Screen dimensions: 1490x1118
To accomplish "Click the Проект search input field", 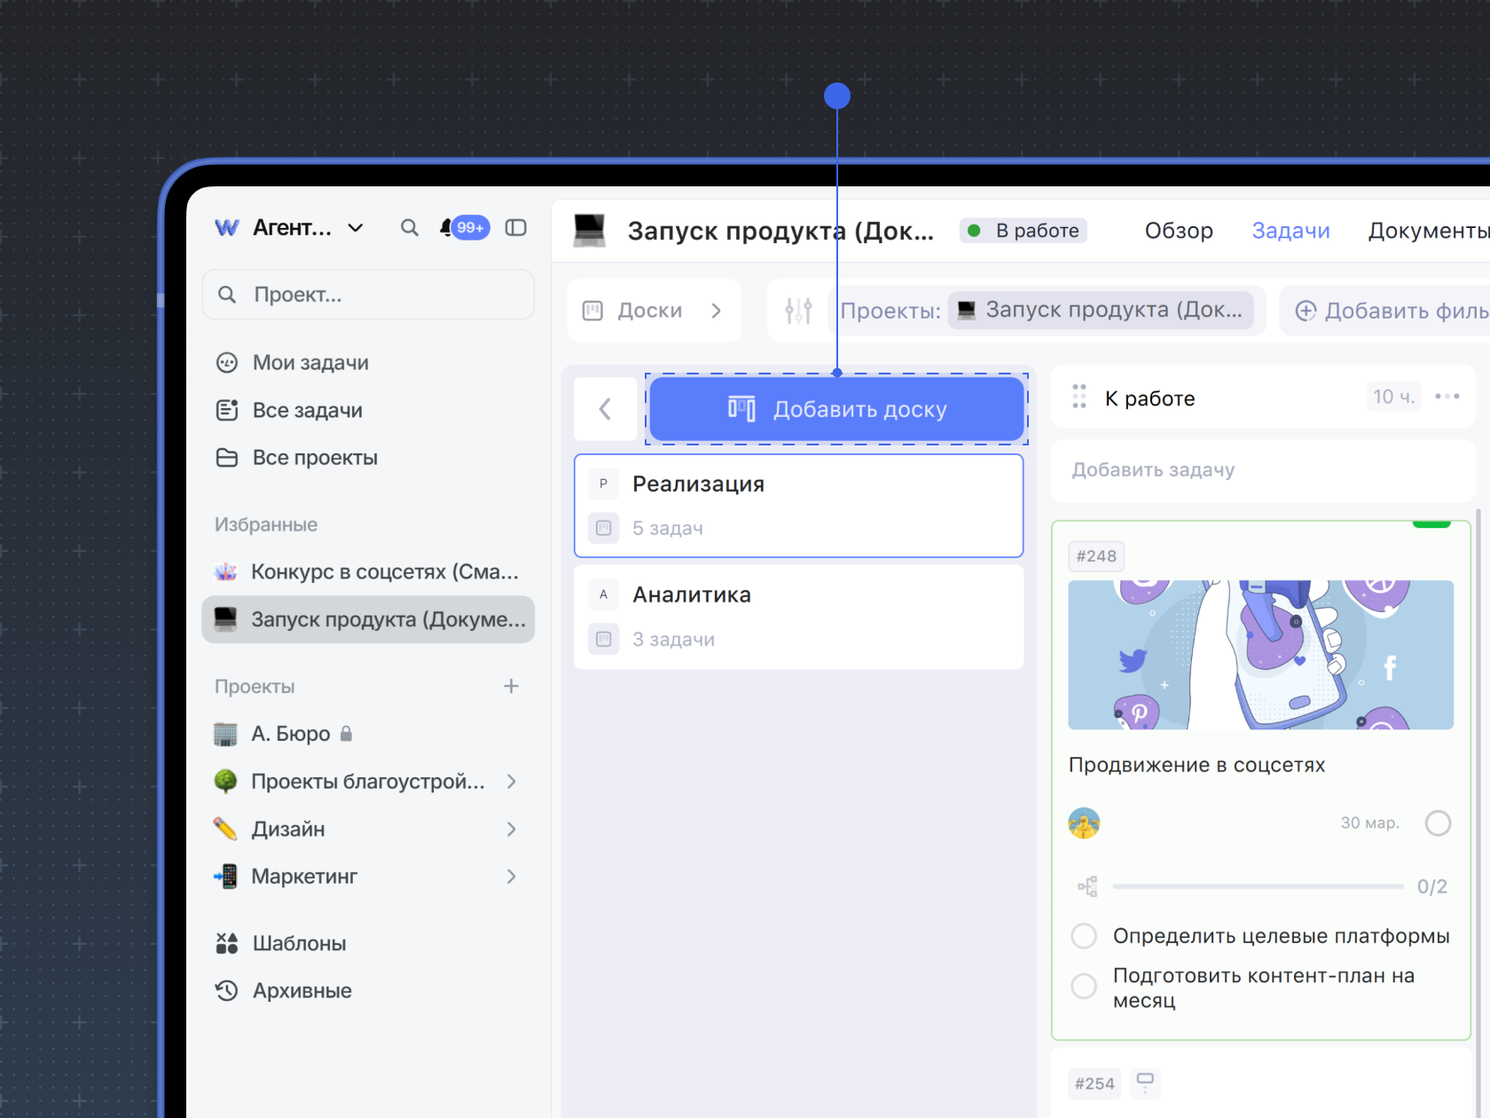I will (368, 295).
